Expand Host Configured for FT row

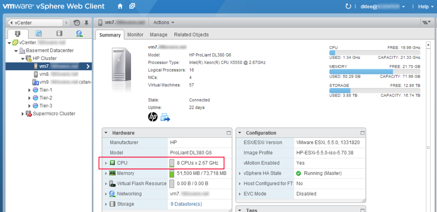240,183
